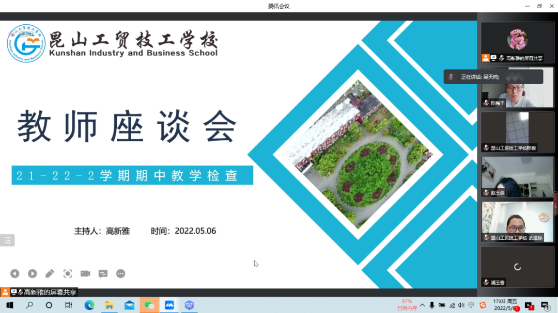Click the video camera icon on slide
The image size is (558, 313).
(x=85, y=274)
